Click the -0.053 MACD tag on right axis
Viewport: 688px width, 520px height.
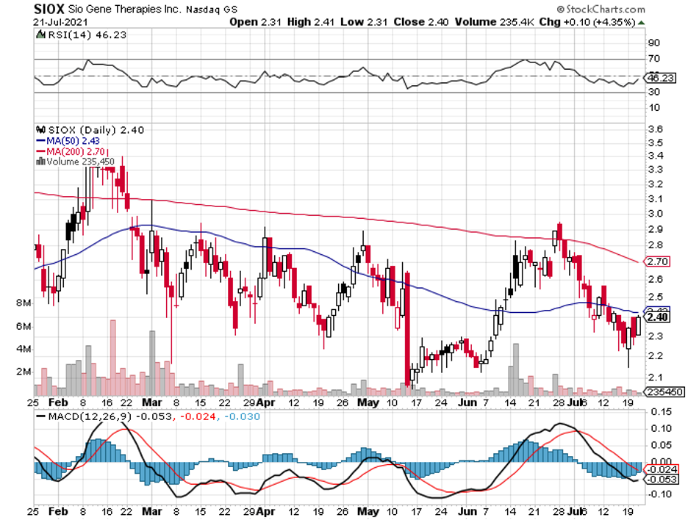click(662, 479)
